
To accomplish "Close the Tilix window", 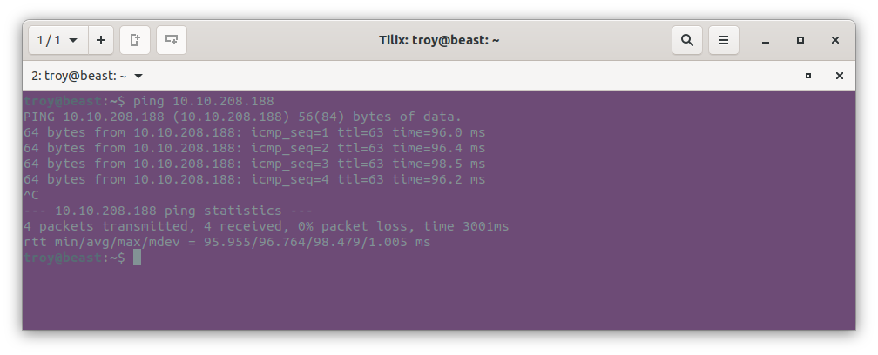I will tap(834, 40).
